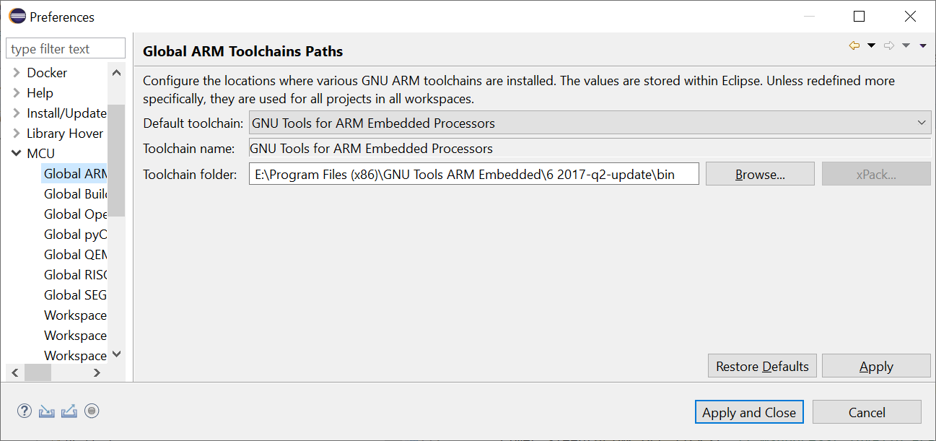
Task: Click the Import preferences icon
Action: 47,411
